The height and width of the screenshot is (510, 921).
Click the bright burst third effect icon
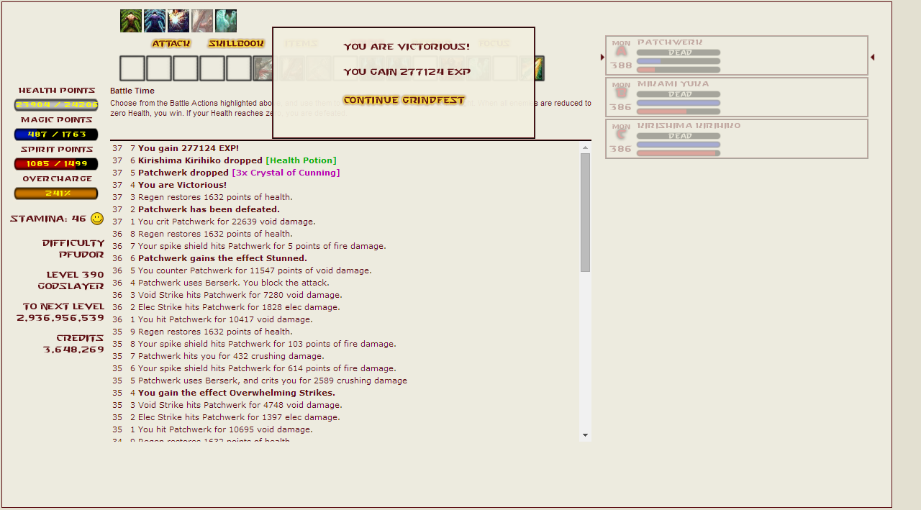(x=178, y=21)
